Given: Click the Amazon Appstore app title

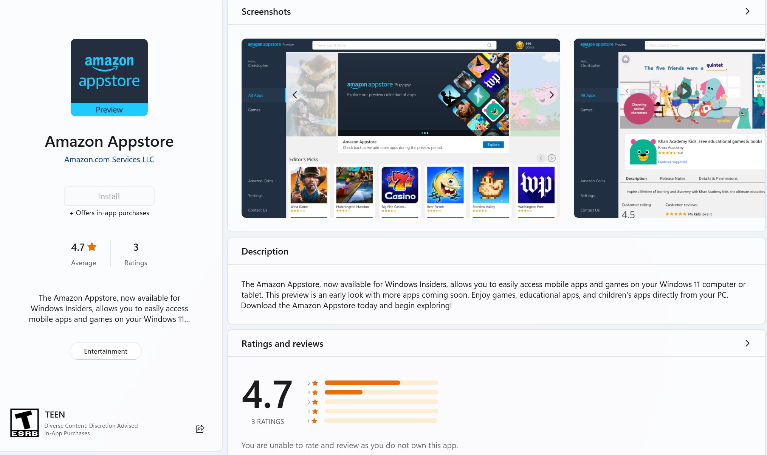Looking at the screenshot, I should click(109, 141).
